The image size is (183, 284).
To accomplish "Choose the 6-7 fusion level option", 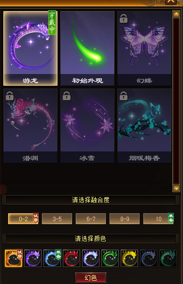I will (x=91, y=219).
